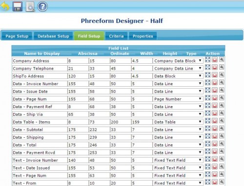Image resolution: width=244 pixels, height=186 pixels.
Task: Open properties wrench for Data - Total
Action: coord(222,144)
